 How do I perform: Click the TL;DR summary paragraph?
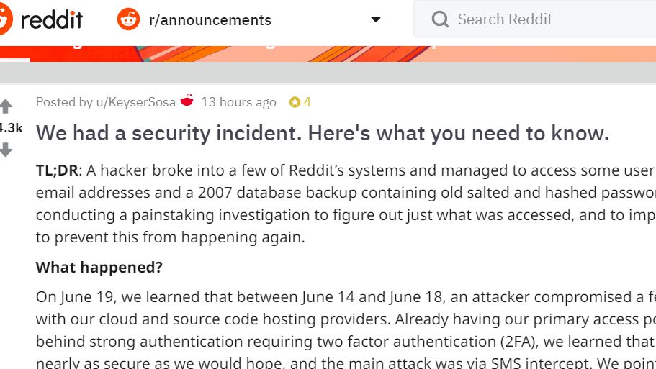point(346,204)
